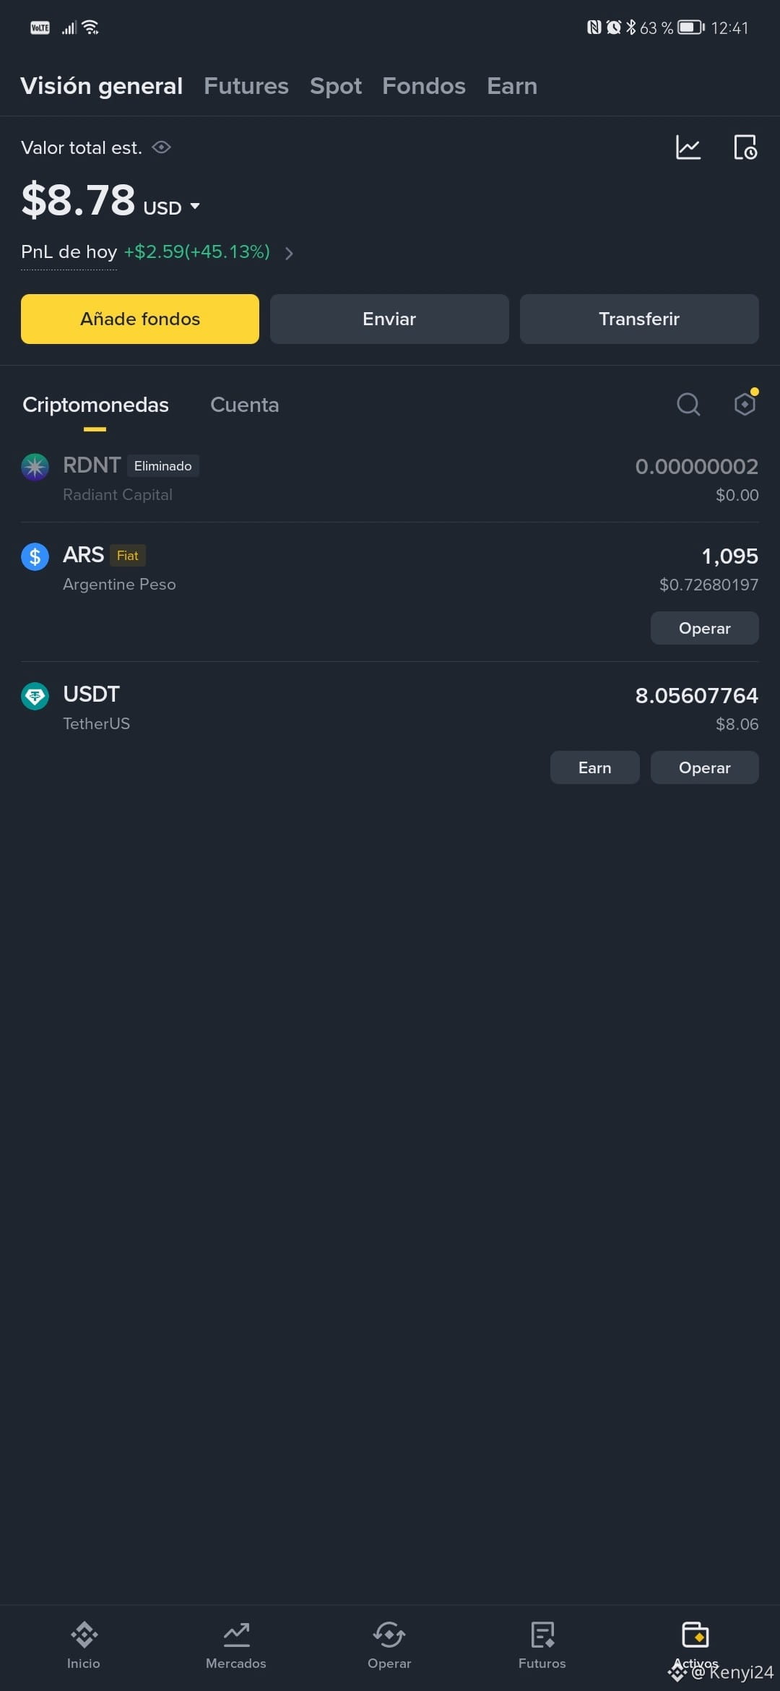
Task: Open Futuros in bottom navigation
Action: pyautogui.click(x=542, y=1644)
